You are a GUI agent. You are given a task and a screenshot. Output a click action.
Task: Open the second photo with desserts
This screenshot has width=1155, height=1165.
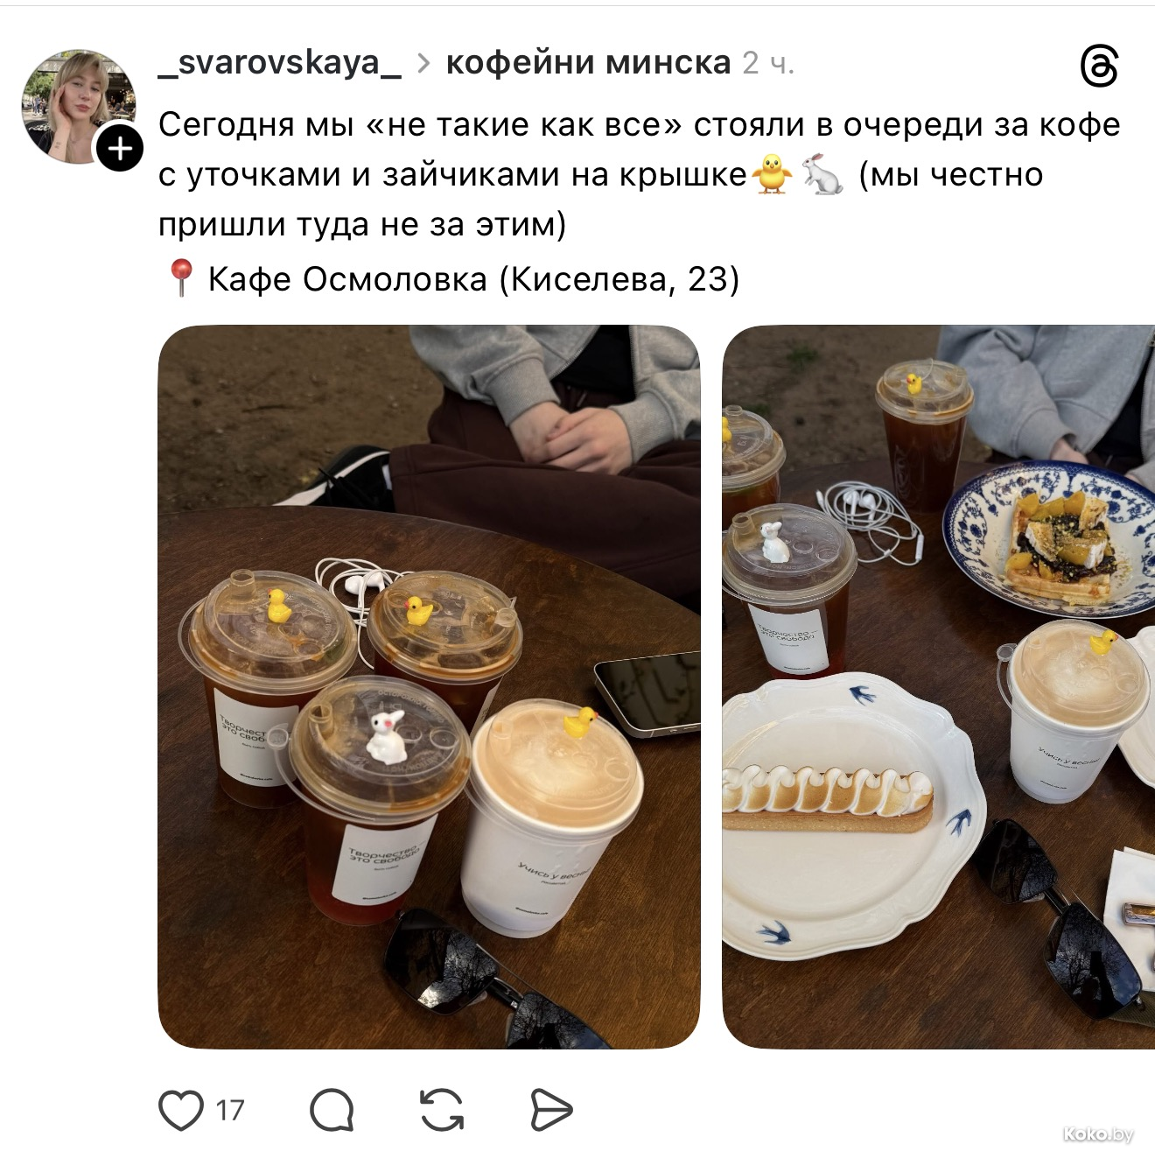[939, 687]
